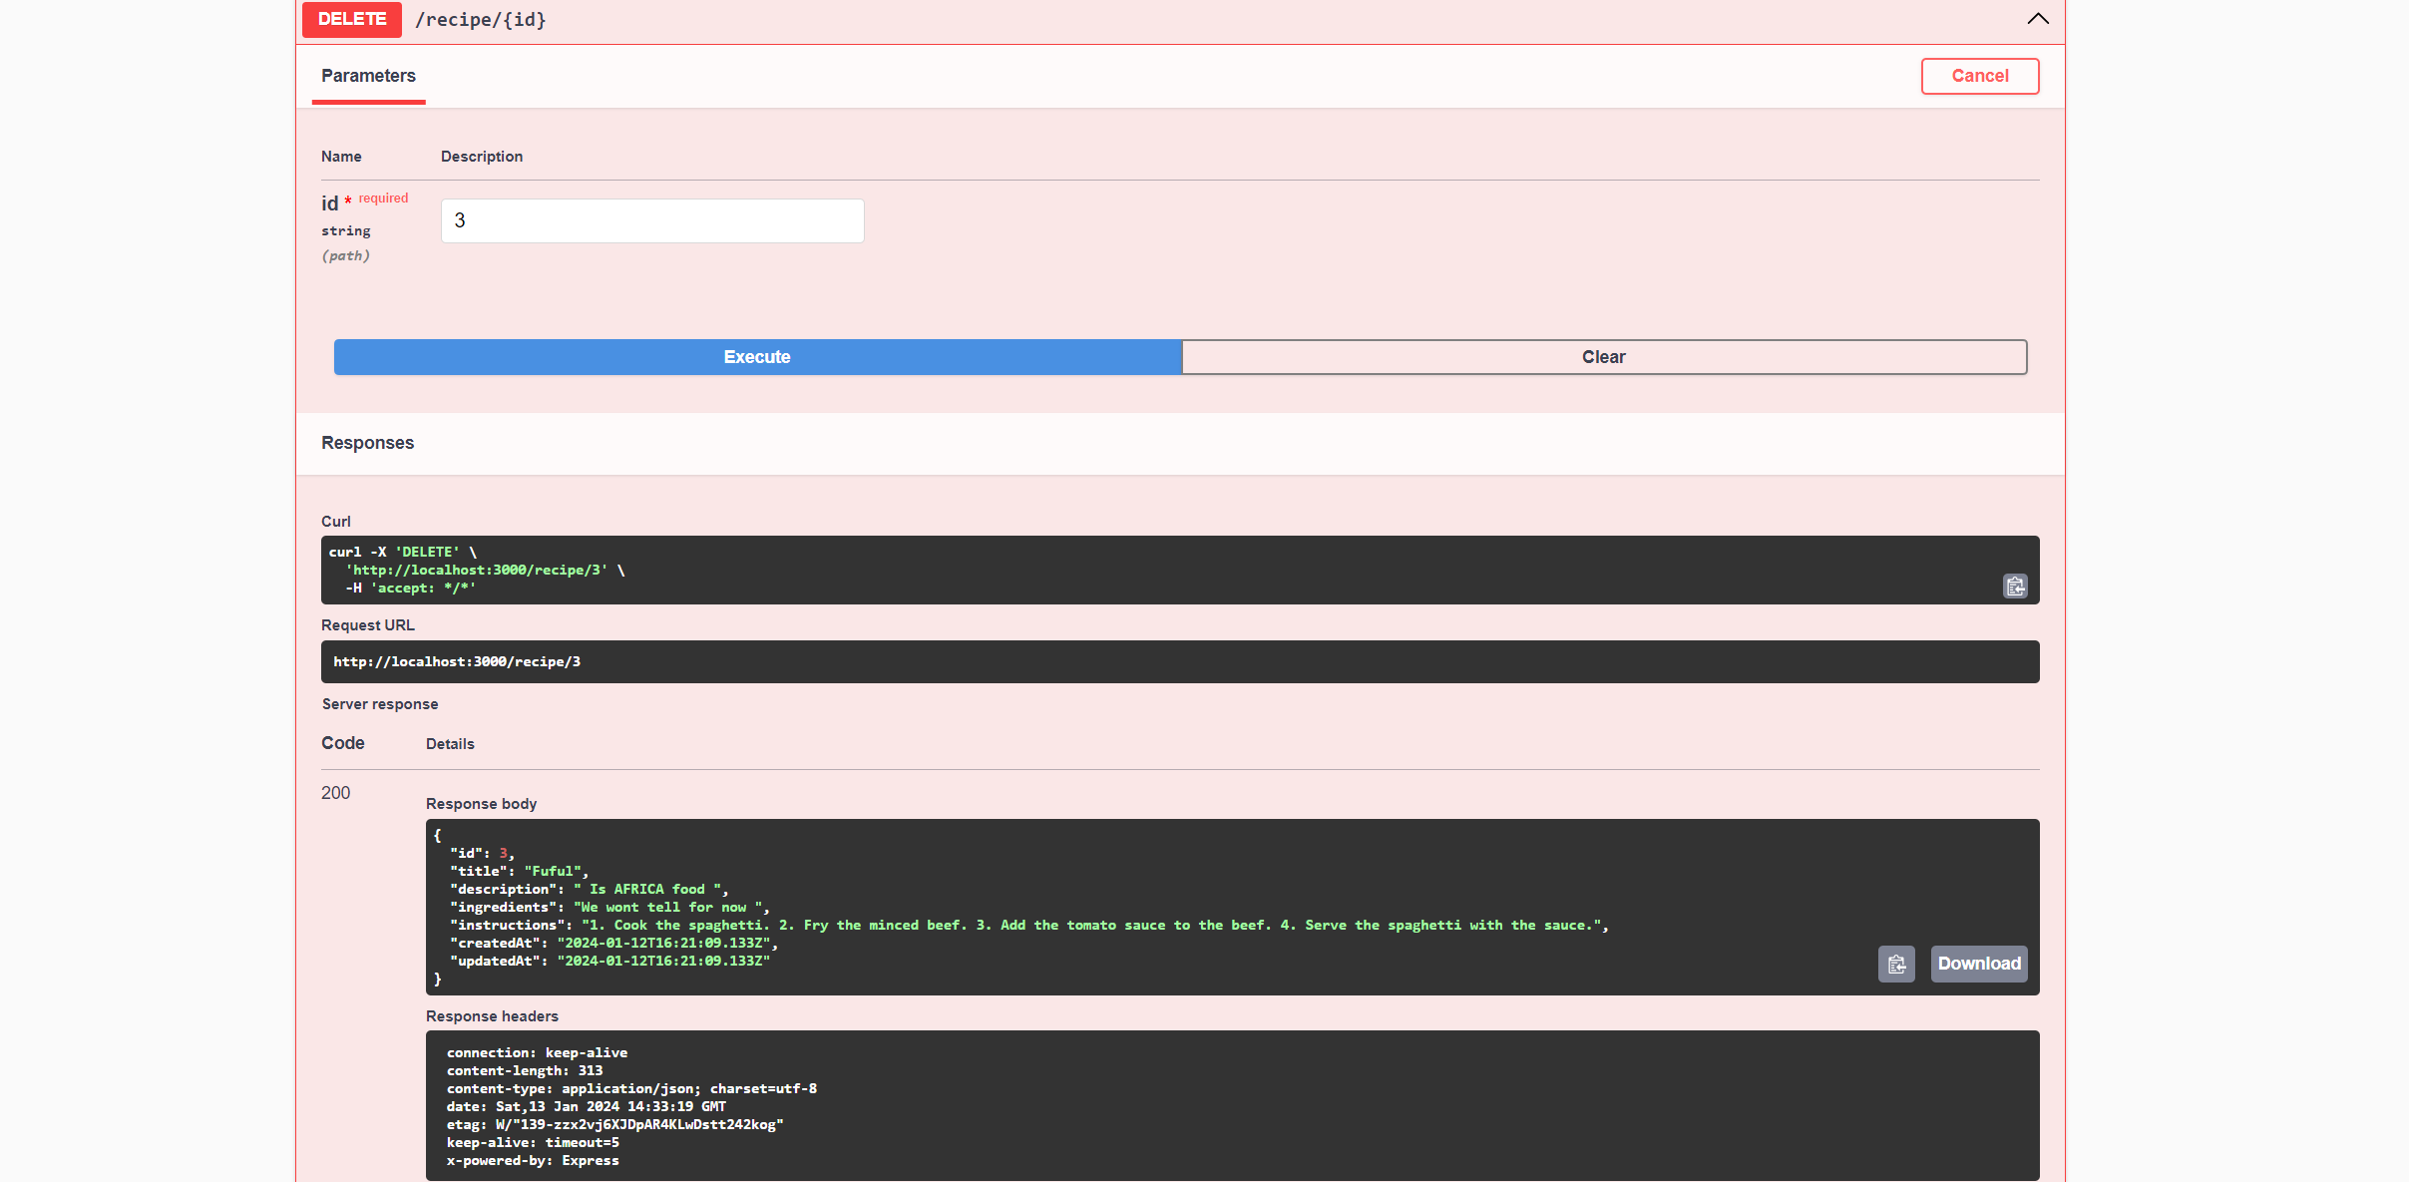The image size is (2409, 1182).
Task: Select the Parameters tab
Action: tap(368, 77)
